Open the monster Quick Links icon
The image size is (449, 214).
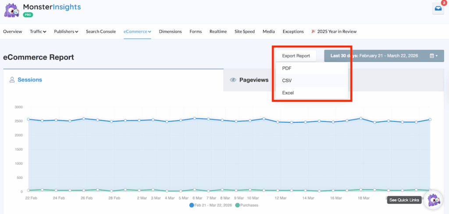tap(434, 200)
